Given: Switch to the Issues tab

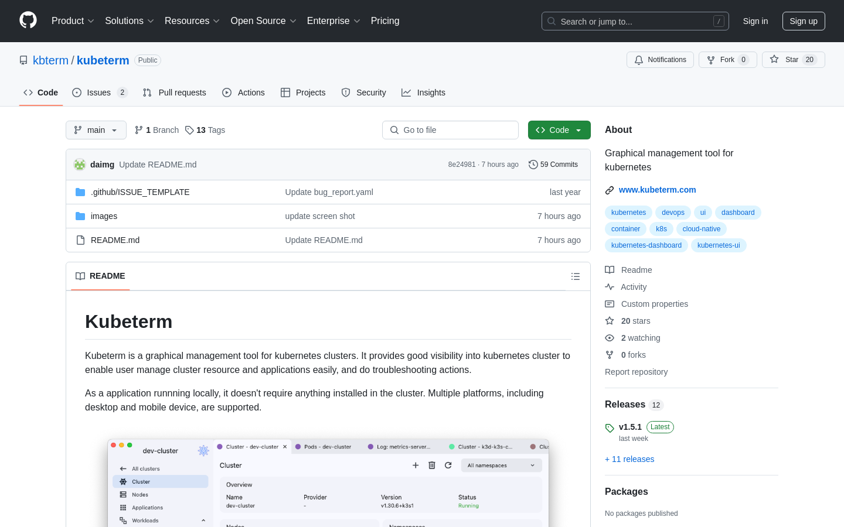Looking at the screenshot, I should coord(99,93).
